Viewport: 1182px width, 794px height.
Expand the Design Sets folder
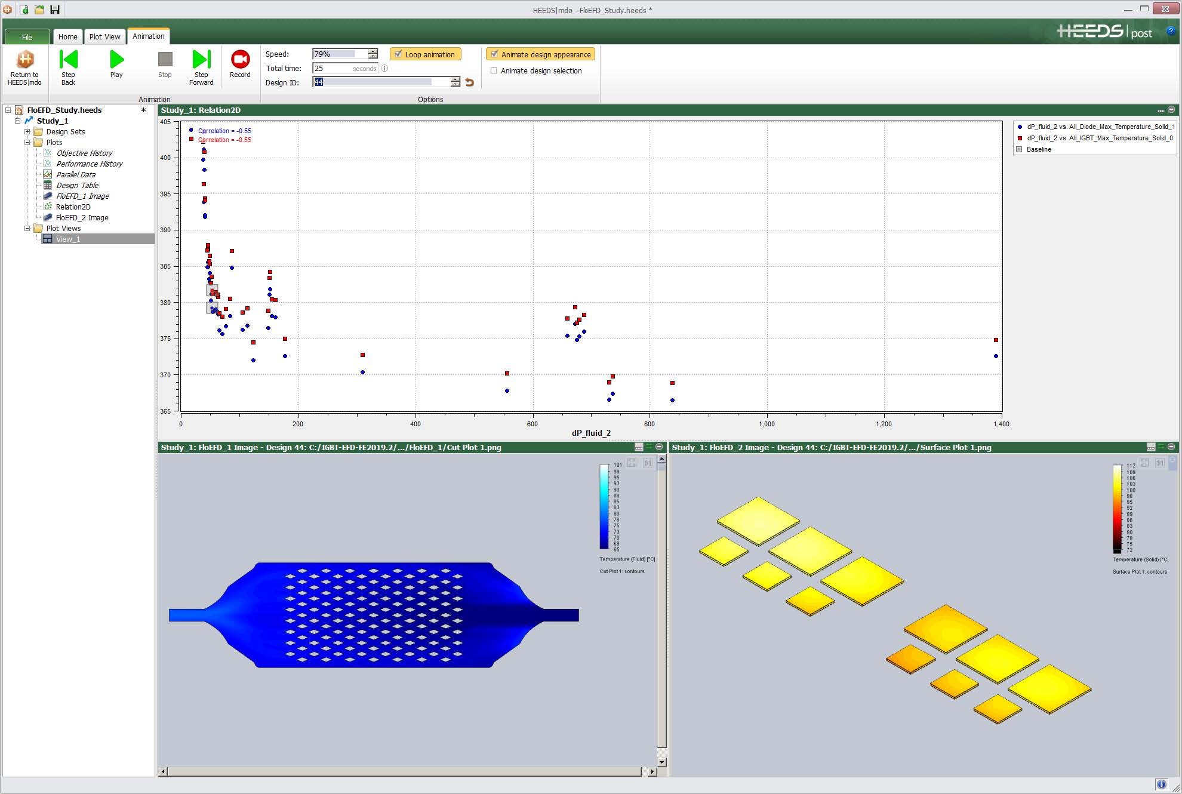[27, 131]
